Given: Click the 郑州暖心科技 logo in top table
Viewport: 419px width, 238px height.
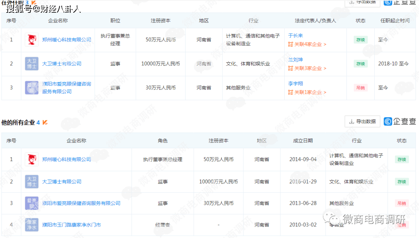Looking at the screenshot, I should point(32,40).
